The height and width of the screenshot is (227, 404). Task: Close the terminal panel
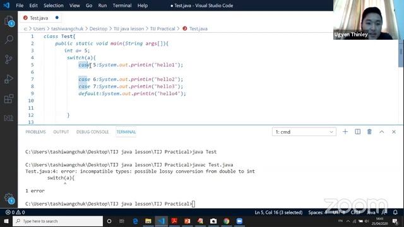click(x=394, y=132)
